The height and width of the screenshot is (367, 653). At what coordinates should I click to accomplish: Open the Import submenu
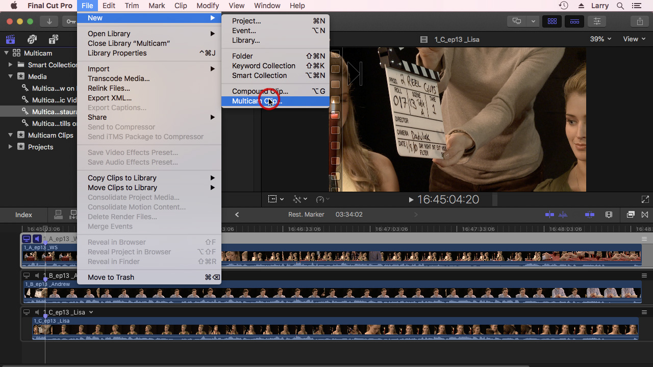pos(149,69)
